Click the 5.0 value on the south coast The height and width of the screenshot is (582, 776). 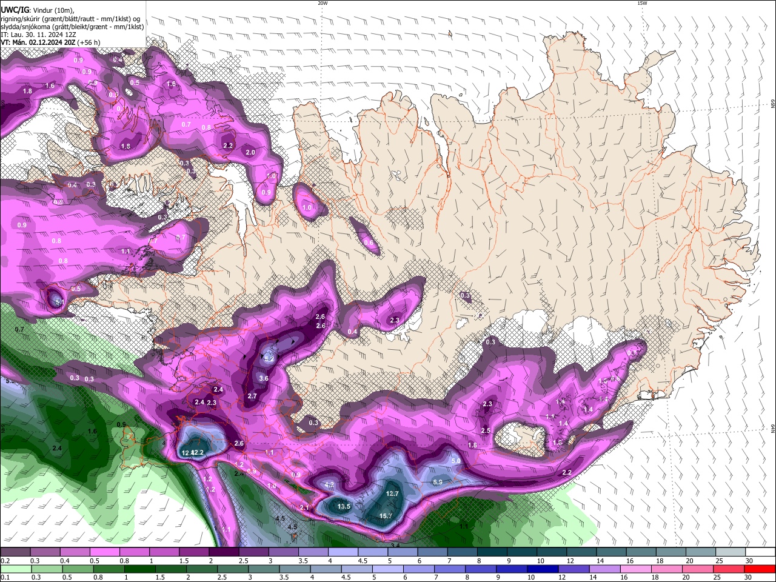tap(457, 461)
